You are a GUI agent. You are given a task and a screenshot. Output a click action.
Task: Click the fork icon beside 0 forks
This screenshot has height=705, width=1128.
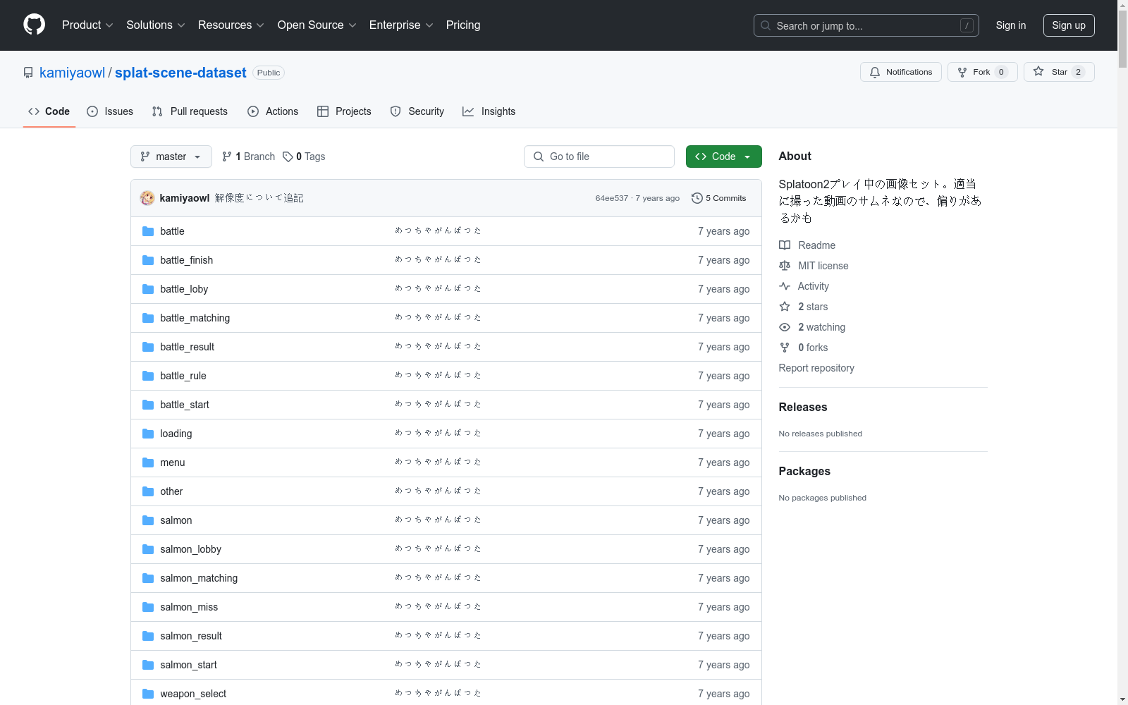click(x=785, y=348)
